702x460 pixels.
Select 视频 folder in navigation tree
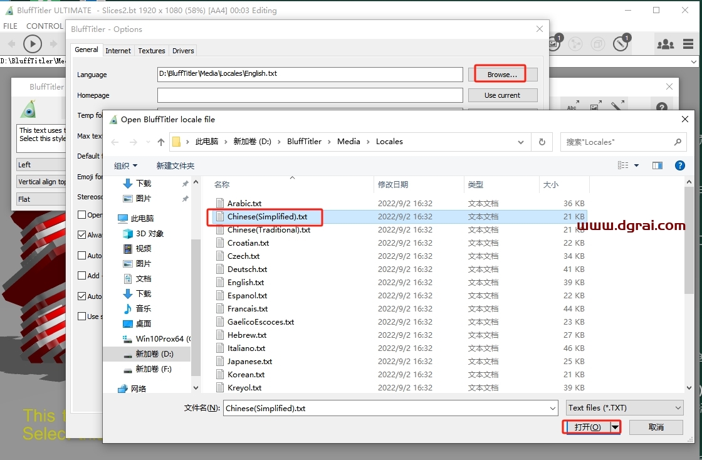[x=144, y=248]
